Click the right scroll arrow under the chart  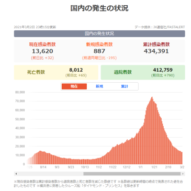click(183, 174)
